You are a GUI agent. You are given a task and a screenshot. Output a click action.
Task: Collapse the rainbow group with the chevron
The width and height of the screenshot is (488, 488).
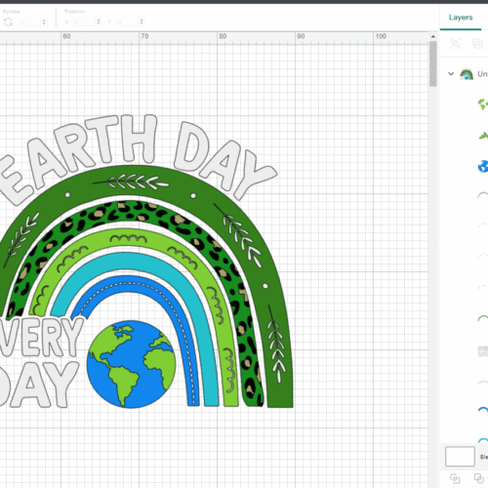[451, 74]
